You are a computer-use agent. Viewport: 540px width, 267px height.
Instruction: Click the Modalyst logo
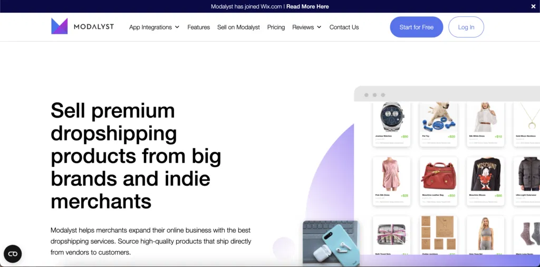[x=82, y=26]
